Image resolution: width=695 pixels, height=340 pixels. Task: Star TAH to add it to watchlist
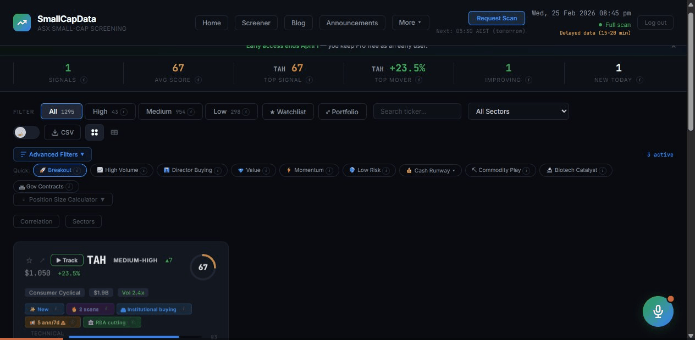(29, 260)
